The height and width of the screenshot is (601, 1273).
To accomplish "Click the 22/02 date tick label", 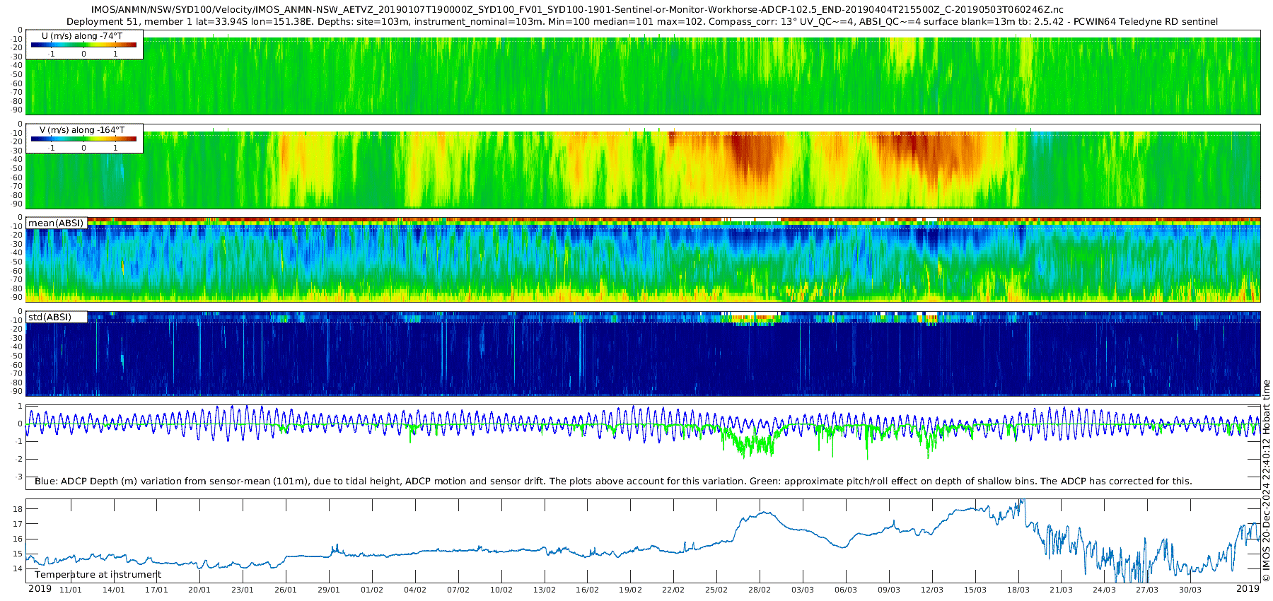I will tap(673, 590).
